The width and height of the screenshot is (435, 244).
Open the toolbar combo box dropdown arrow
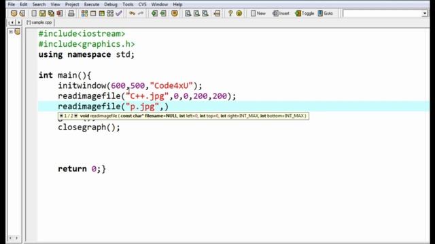click(x=425, y=14)
